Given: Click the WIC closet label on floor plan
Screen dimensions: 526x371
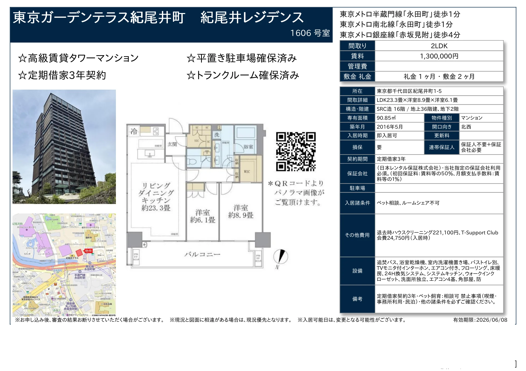Looking at the screenshot, I should pos(247,172).
